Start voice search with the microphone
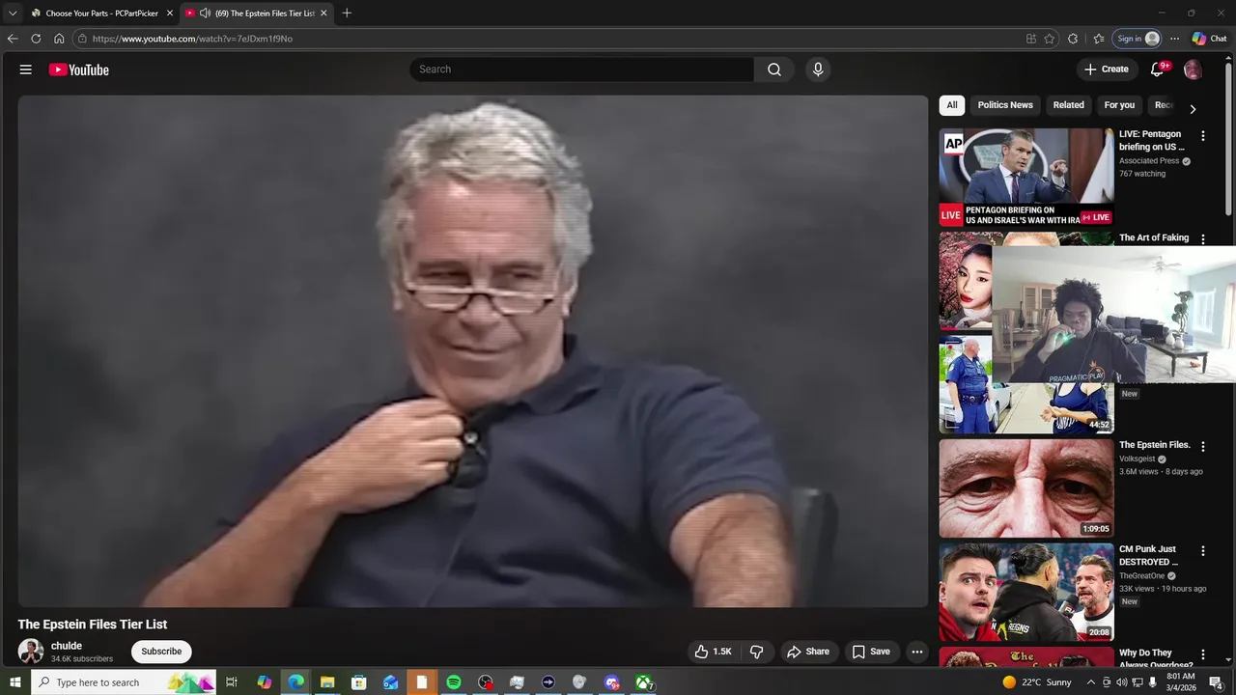Viewport: 1236px width, 695px height. 818,69
